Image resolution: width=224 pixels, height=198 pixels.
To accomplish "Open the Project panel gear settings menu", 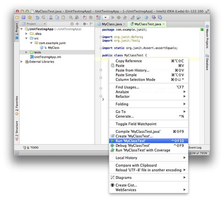I will click(85, 24).
